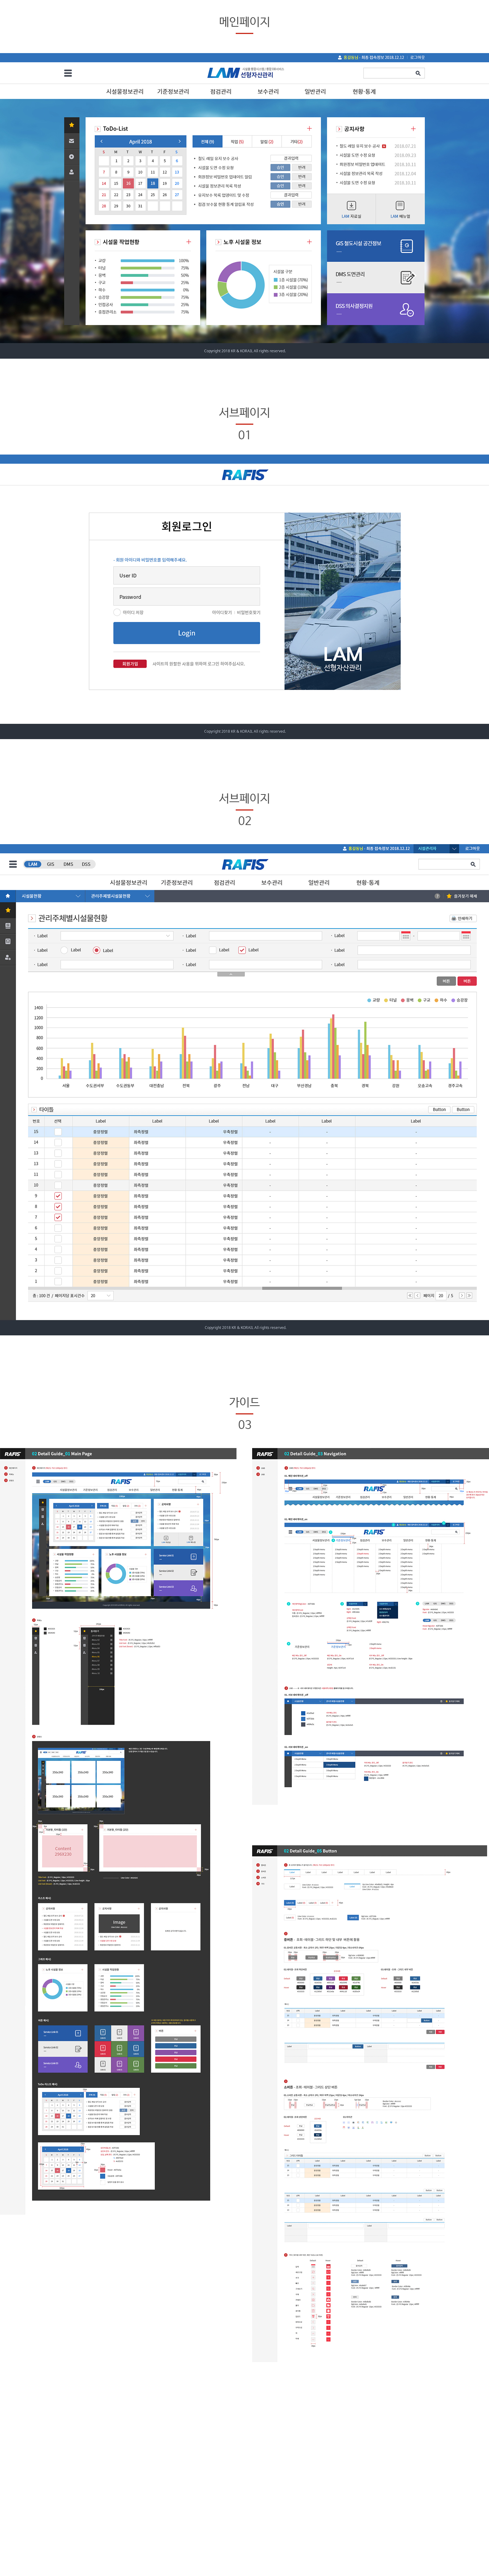Click the 교량 100% progress bar
The width and height of the screenshot is (489, 2576).
[x=148, y=261]
